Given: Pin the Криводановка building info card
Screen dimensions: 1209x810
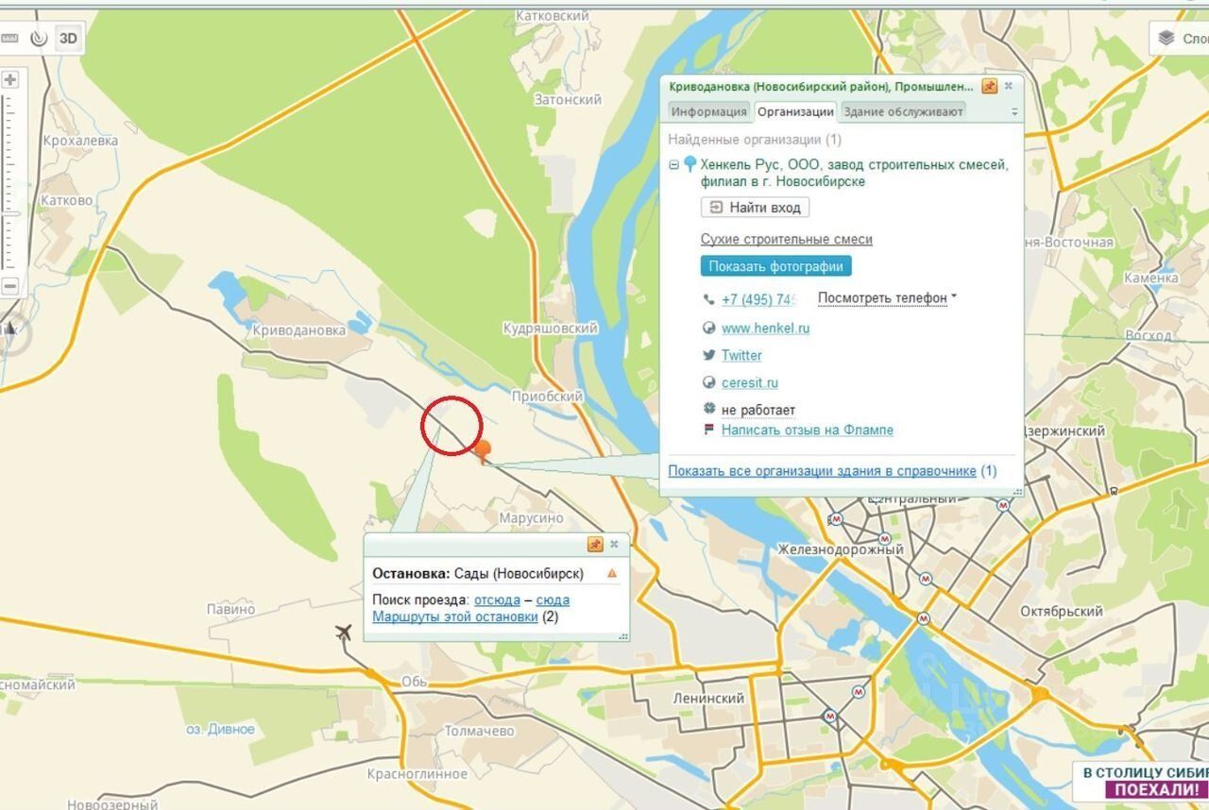Looking at the screenshot, I should pos(990,86).
